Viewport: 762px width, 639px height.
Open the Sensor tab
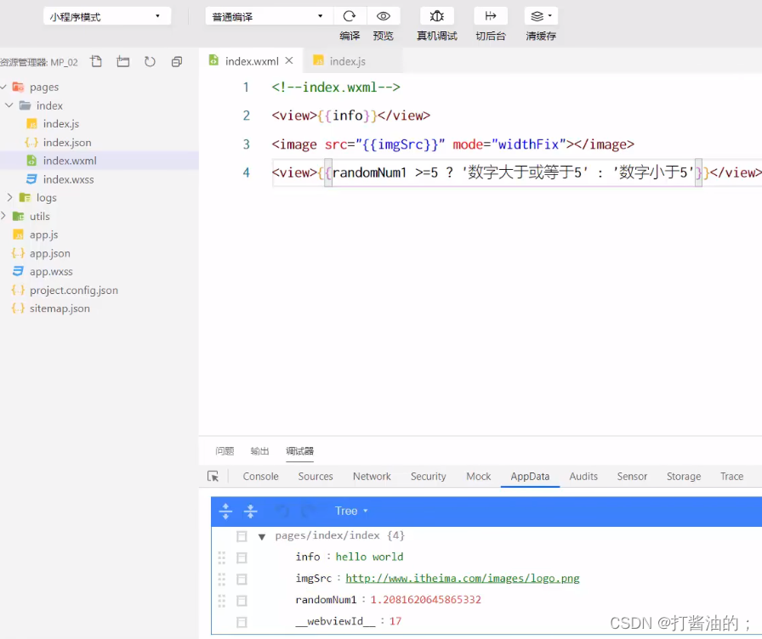click(x=632, y=477)
